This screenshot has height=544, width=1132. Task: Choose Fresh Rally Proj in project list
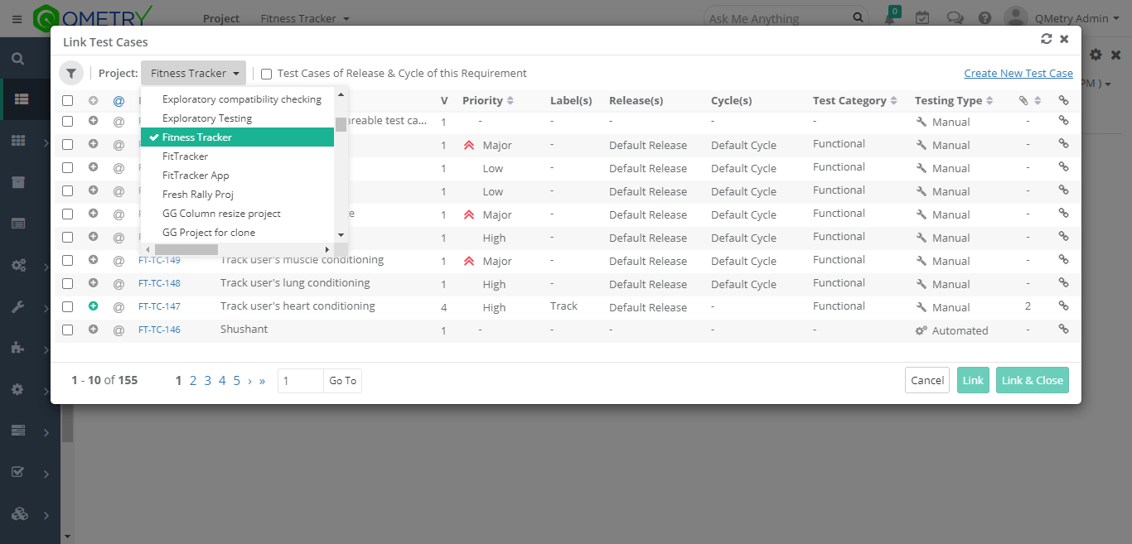(x=198, y=195)
